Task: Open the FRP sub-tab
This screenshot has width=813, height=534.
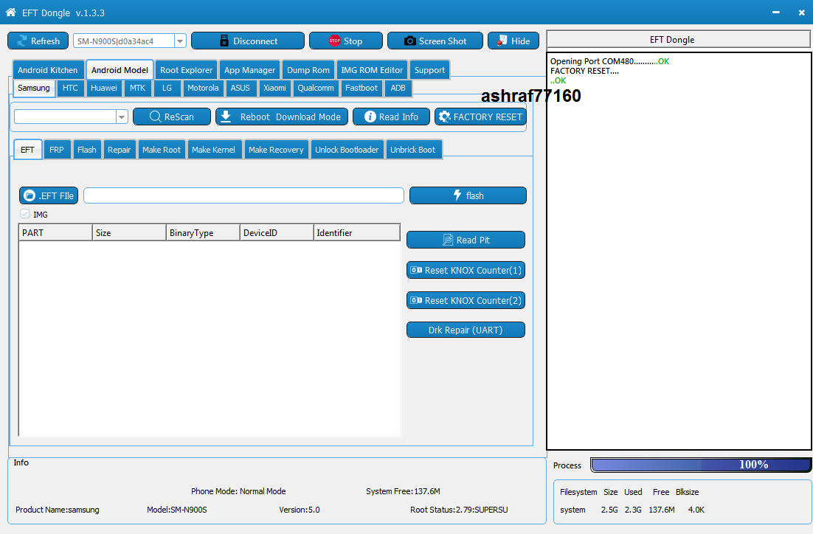Action: coord(57,150)
